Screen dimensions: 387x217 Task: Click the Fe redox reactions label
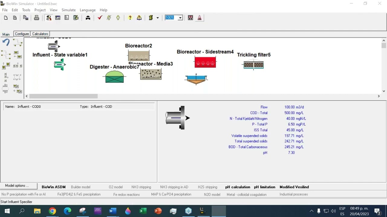[126, 194]
